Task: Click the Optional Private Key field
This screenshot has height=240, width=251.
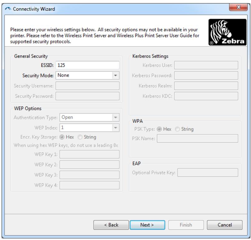Action: [x=208, y=172]
